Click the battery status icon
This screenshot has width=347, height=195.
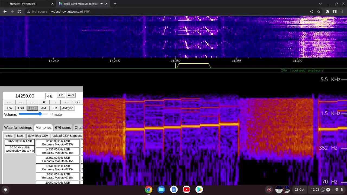(342, 190)
